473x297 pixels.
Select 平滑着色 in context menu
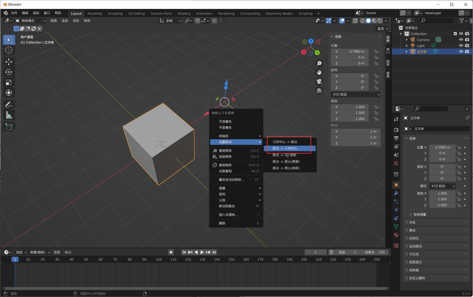236,121
